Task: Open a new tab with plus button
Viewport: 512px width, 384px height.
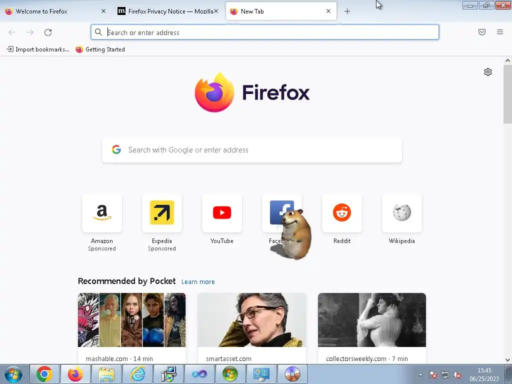Action: 347,11
